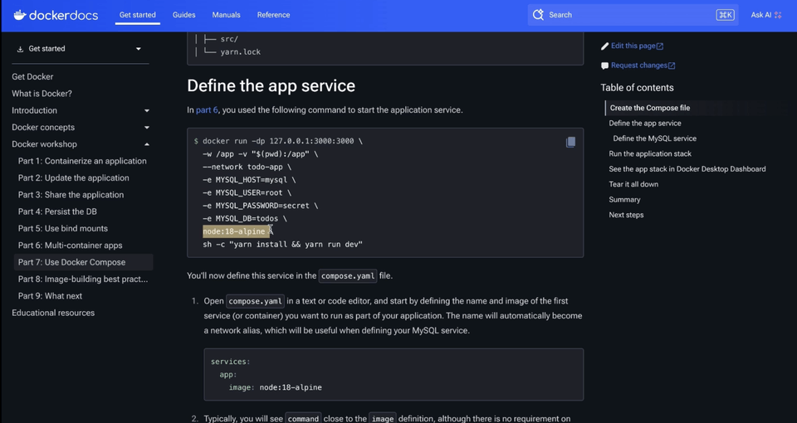Copy the docker run code block
Viewport: 797px width, 423px height.
coord(570,142)
